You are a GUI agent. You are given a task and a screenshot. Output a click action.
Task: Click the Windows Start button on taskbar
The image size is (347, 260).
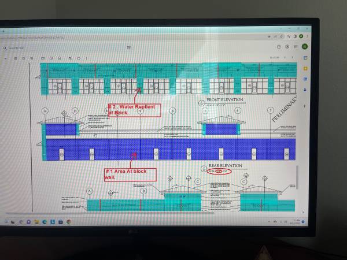click(x=5, y=221)
